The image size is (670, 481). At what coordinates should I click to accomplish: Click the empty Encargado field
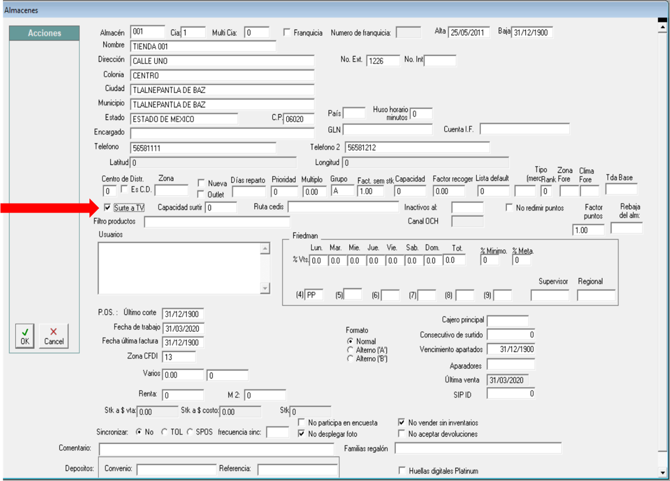(x=222, y=133)
